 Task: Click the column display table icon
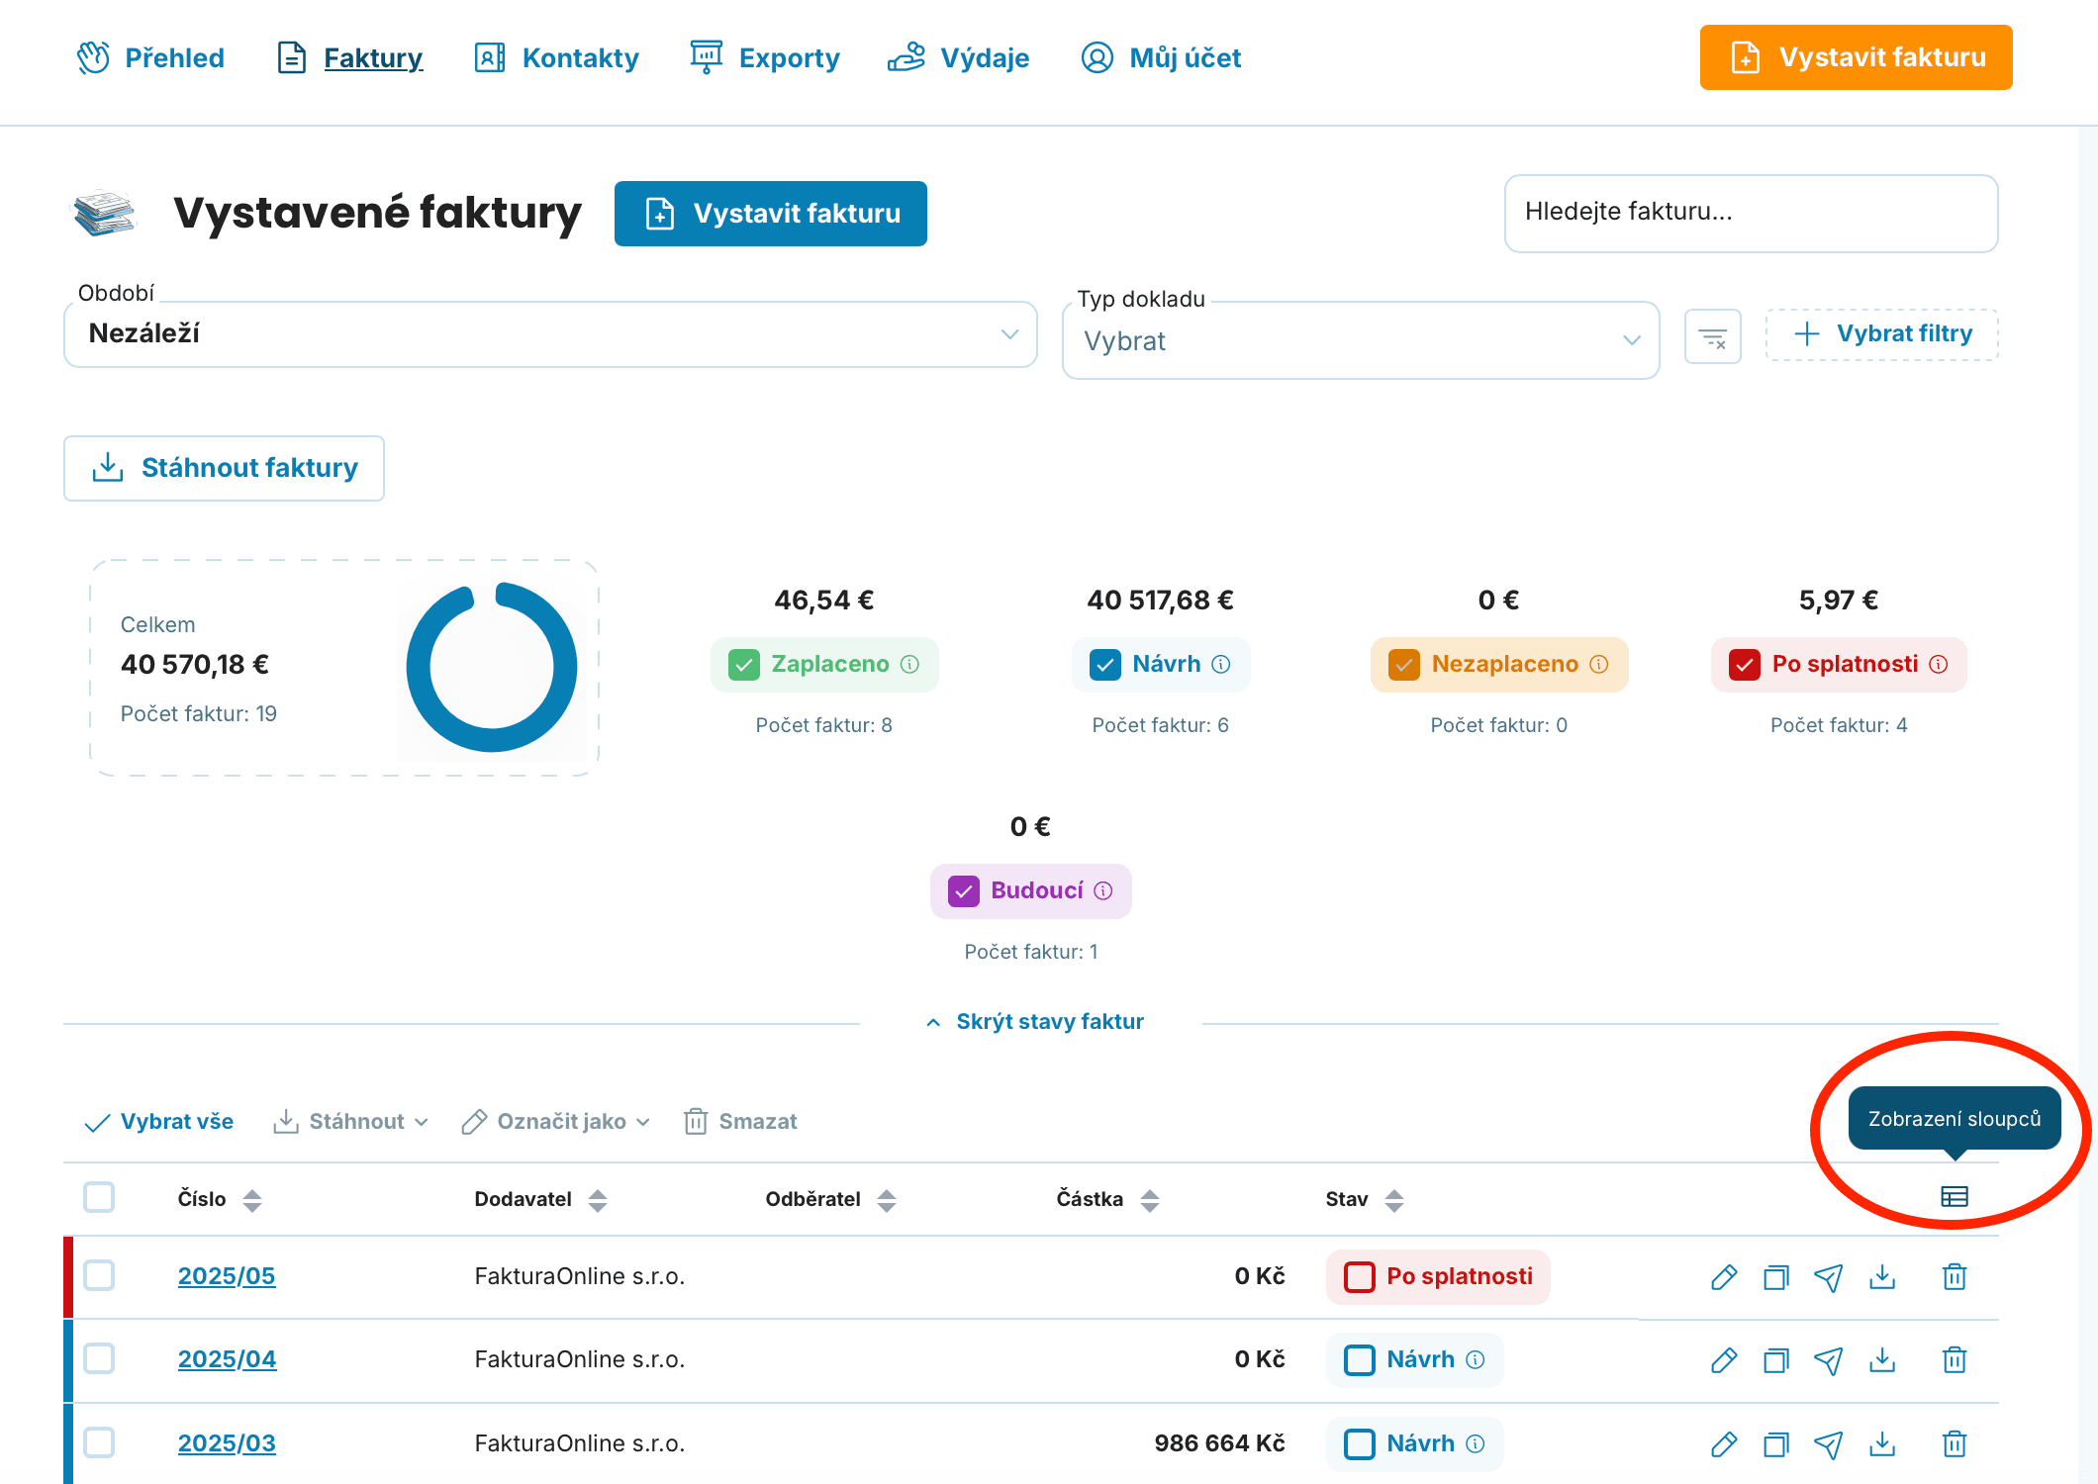point(1954,1197)
